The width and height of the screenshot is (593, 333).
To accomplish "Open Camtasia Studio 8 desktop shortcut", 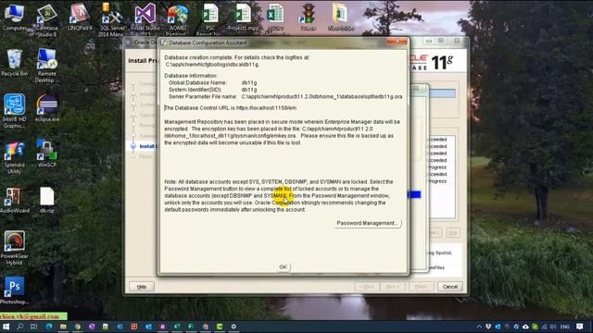I will (47, 19).
